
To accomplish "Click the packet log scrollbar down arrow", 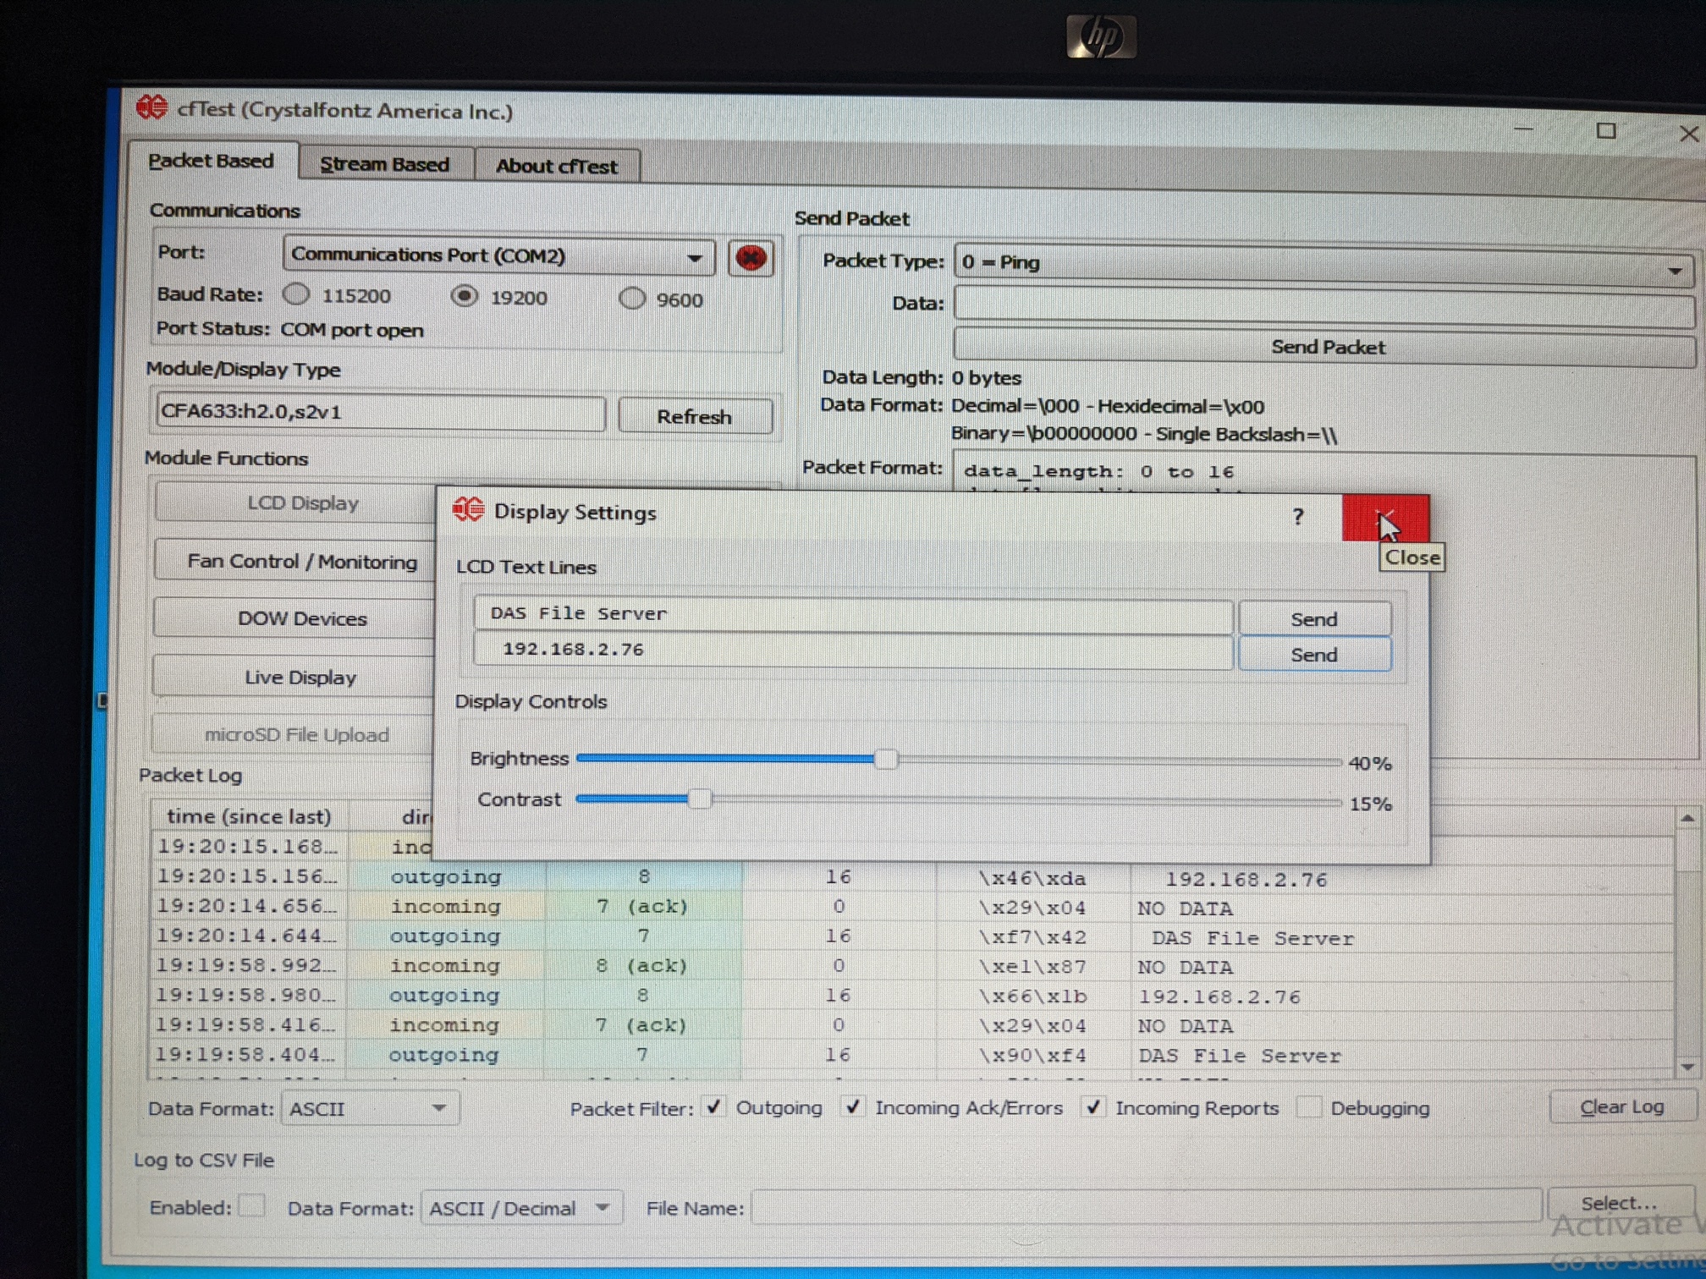I will (x=1687, y=1067).
